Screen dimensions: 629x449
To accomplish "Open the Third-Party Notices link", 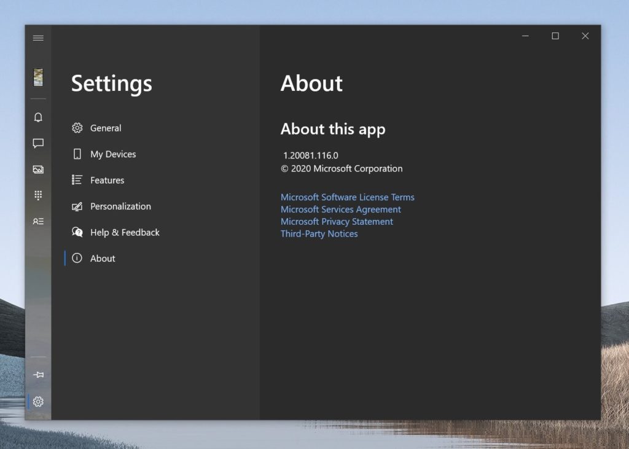I will pyautogui.click(x=319, y=234).
